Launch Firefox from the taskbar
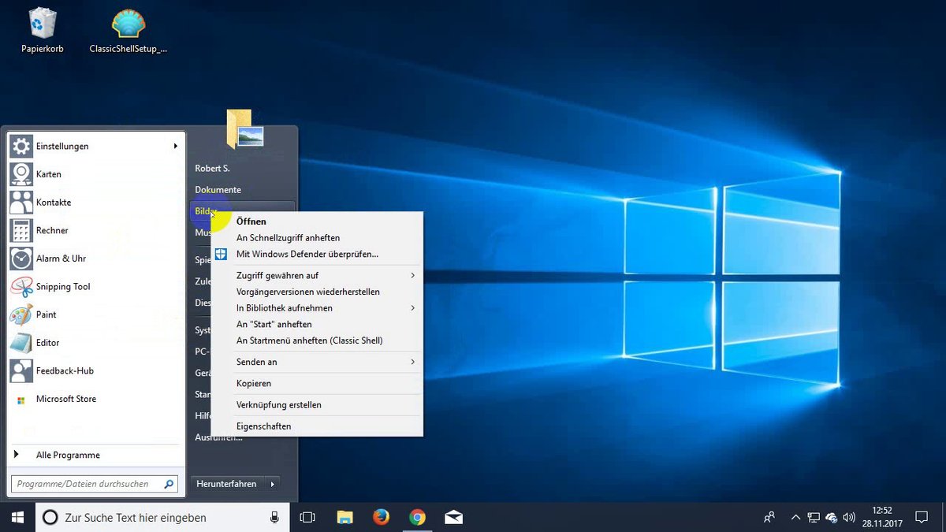The image size is (946, 532). tap(380, 518)
